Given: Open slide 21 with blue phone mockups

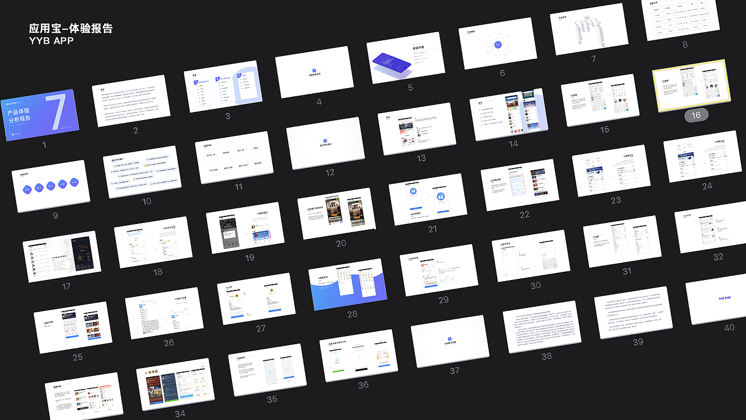Looking at the screenshot, I should pos(428,200).
